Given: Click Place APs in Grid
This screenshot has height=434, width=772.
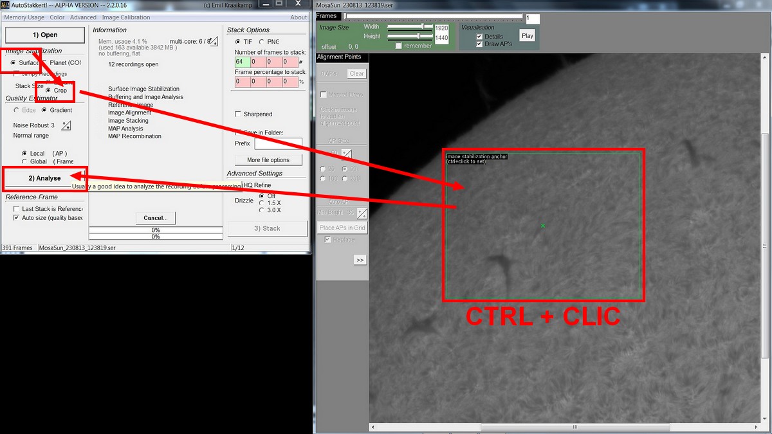Looking at the screenshot, I should [x=342, y=228].
